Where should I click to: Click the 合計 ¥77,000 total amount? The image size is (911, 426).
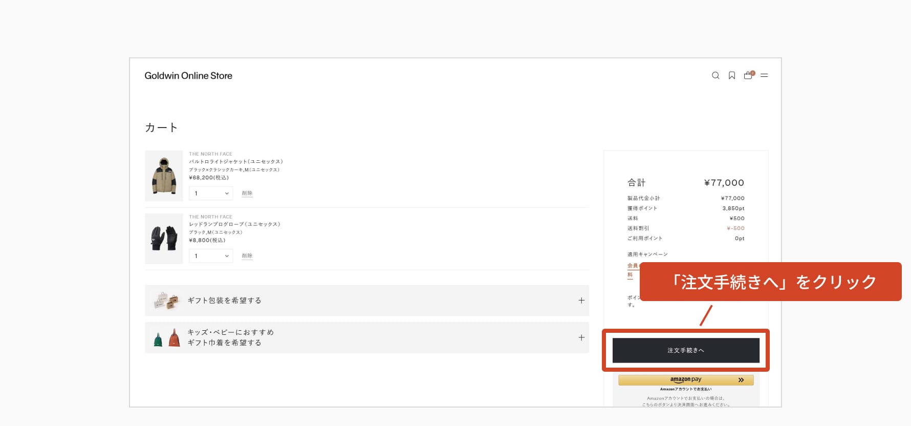pos(724,183)
